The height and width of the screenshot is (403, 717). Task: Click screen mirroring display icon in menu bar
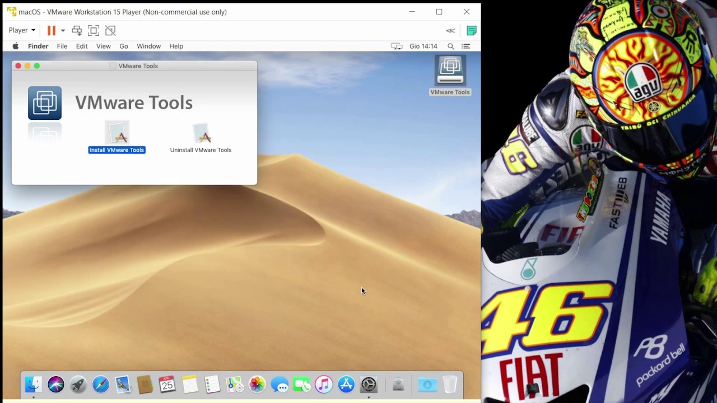click(x=397, y=46)
